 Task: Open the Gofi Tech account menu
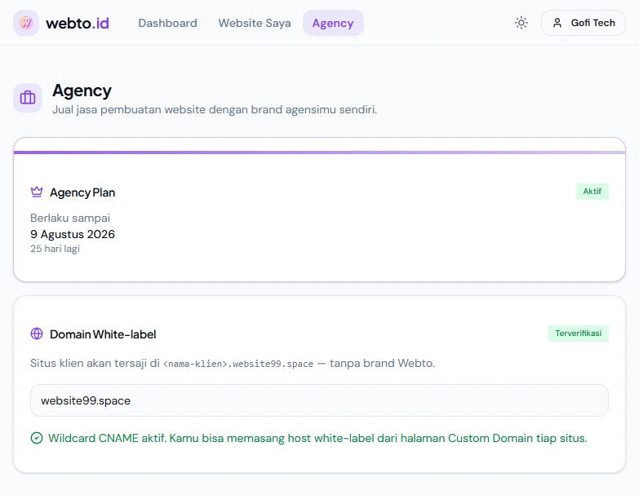[x=584, y=23]
